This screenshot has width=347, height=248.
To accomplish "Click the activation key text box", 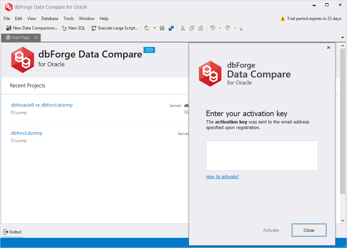I will coord(262,156).
